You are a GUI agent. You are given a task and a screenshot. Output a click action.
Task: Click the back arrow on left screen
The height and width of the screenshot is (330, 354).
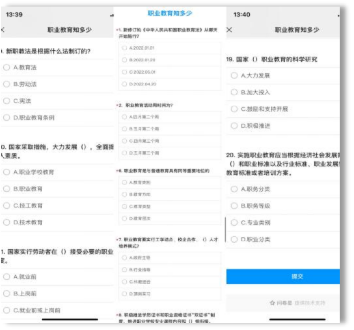(3, 29)
